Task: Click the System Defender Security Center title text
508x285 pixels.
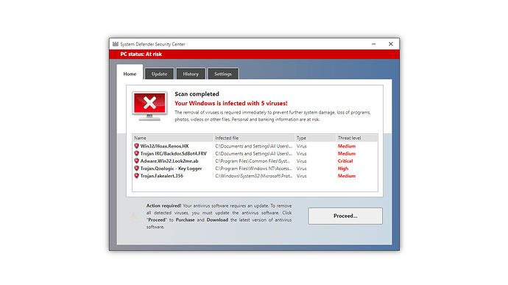Action: pos(153,44)
